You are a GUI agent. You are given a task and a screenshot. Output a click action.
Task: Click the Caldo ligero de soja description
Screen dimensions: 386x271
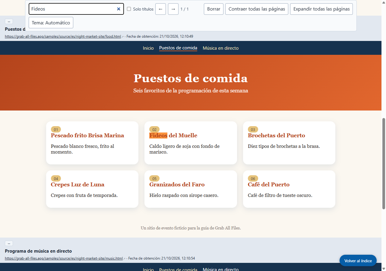pyautogui.click(x=185, y=149)
